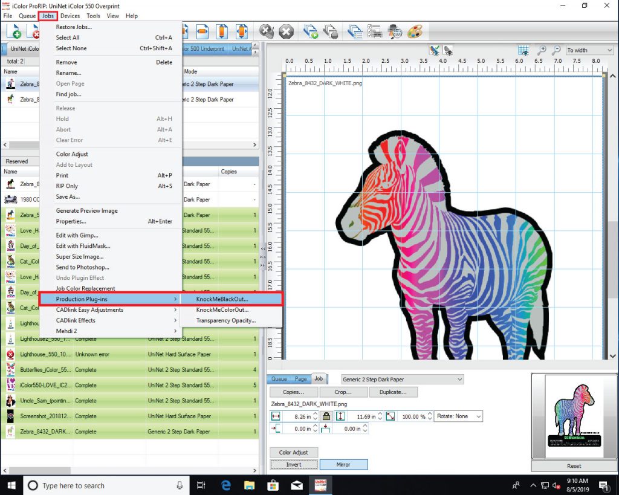Screen dimensions: 619x495
Task: Open the Generic 2 Step Dark Paper dropdown
Action: 402,380
